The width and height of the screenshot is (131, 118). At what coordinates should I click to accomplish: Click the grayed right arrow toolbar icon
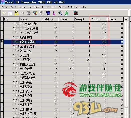(x=23, y=13)
